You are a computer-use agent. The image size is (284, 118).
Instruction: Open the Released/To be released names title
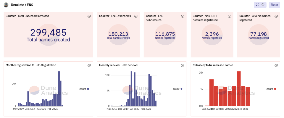(x=213, y=65)
